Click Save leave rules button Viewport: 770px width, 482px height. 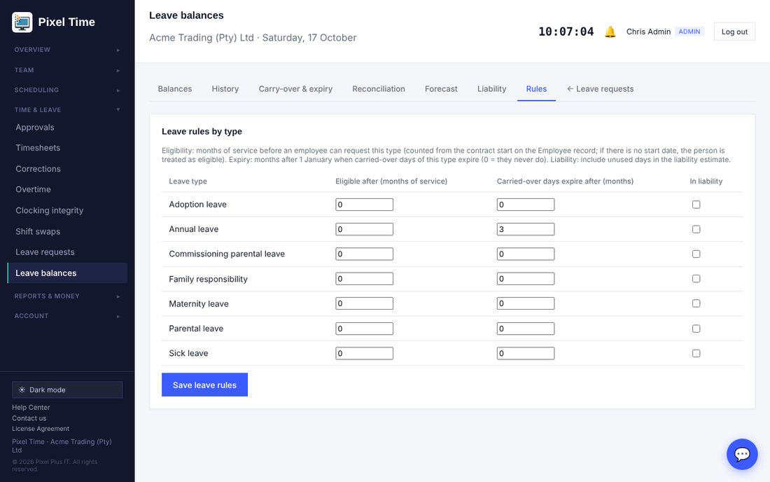205,385
